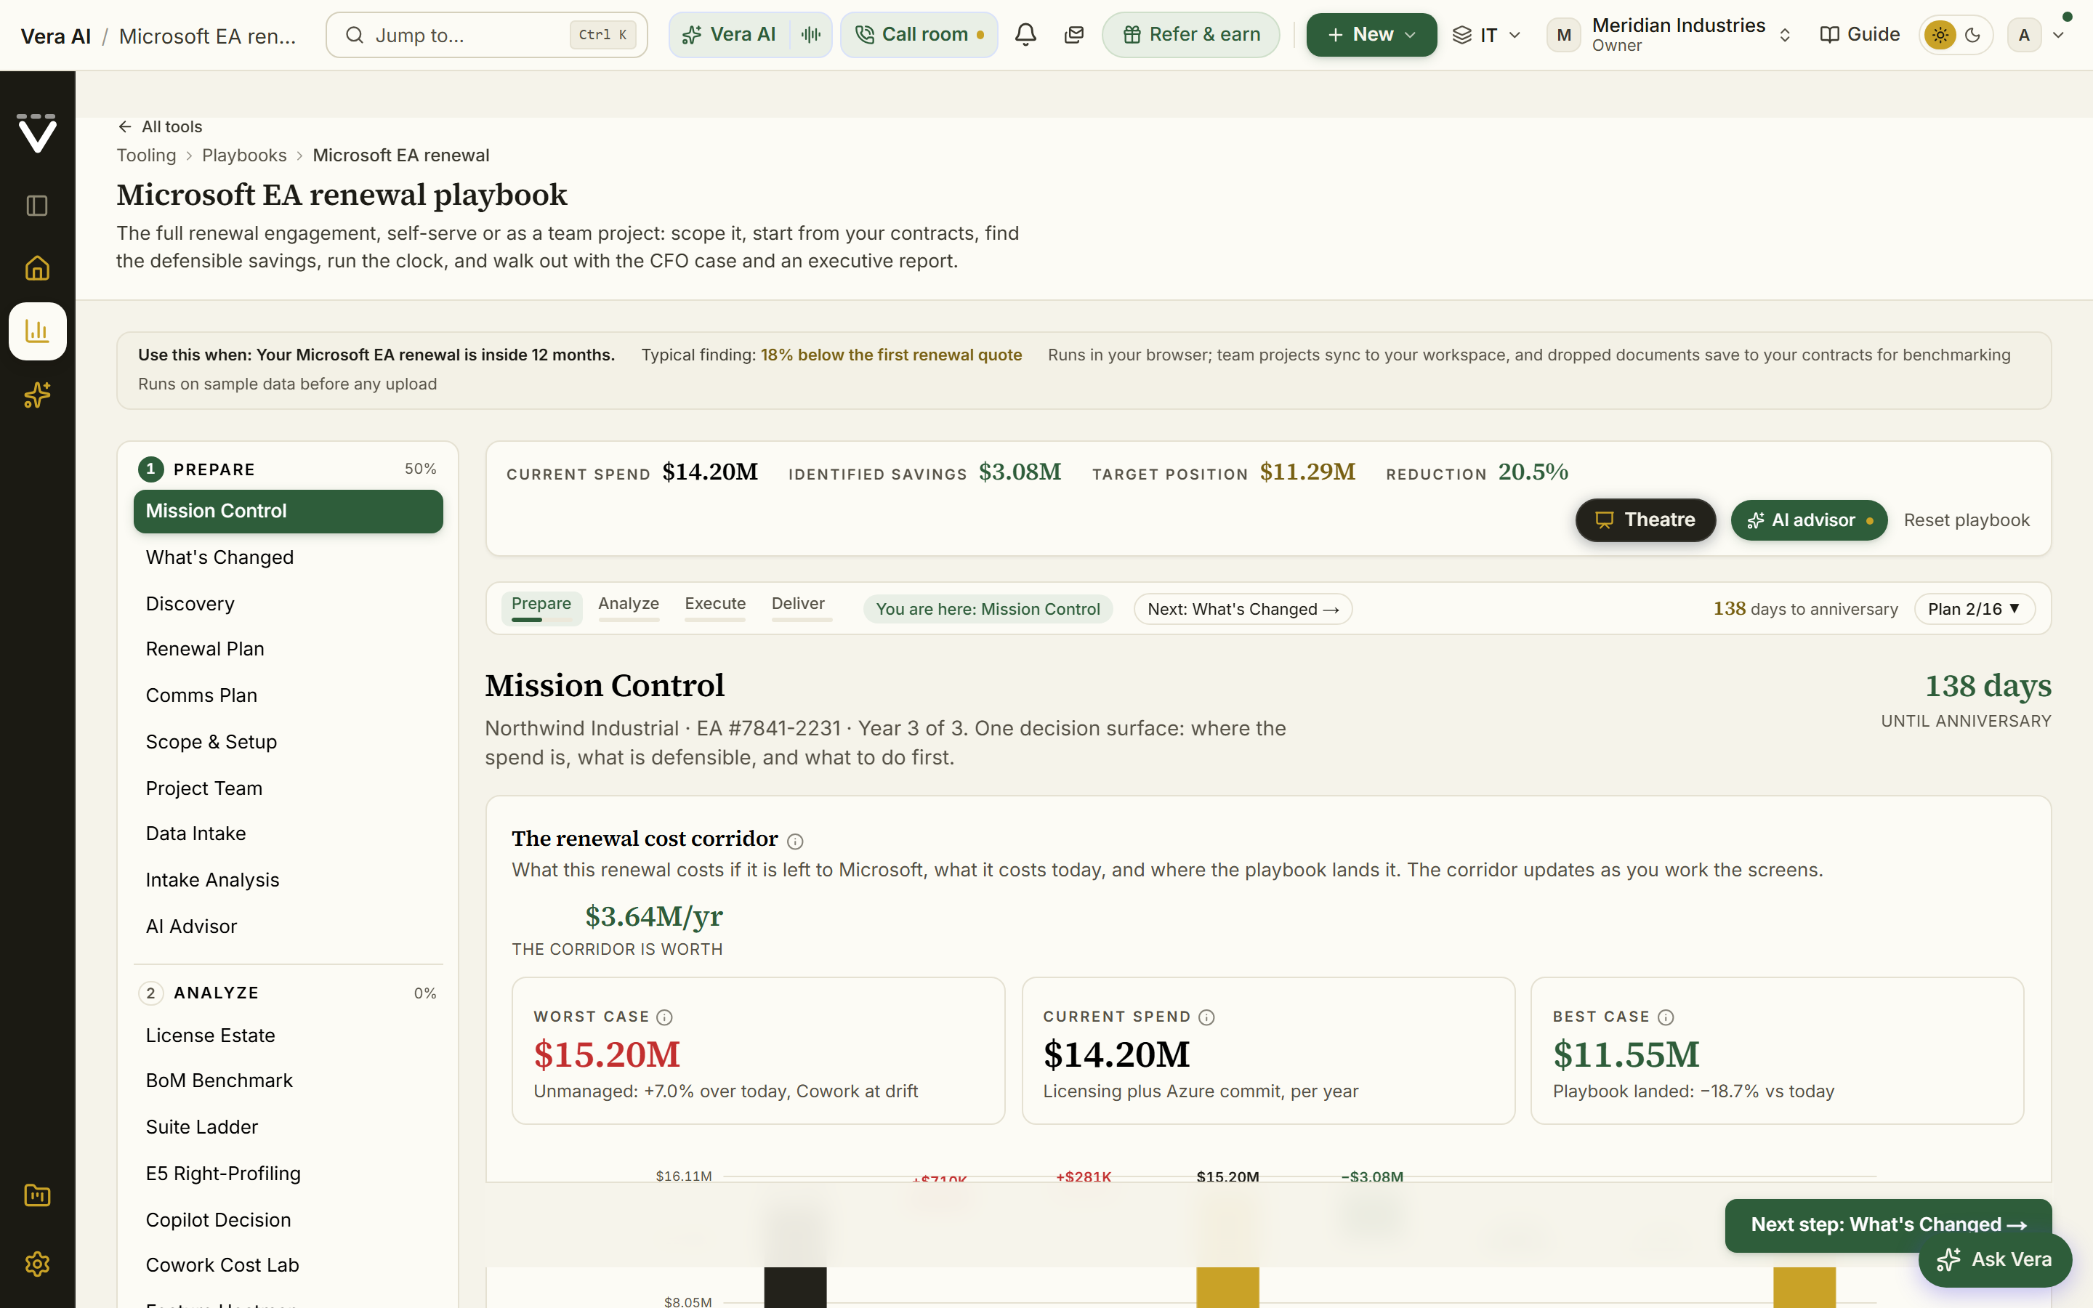Viewport: 2093px width, 1308px height.
Task: Open the Call room button
Action: (919, 35)
